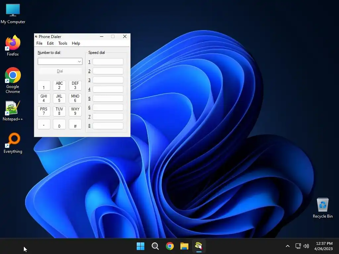Click the Phone Dialer taskbar icon
The height and width of the screenshot is (254, 339).
coord(199,246)
